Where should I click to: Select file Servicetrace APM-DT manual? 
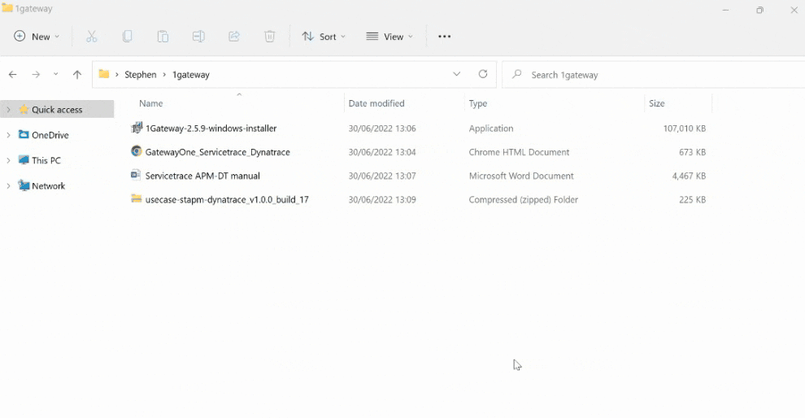pyautogui.click(x=202, y=176)
